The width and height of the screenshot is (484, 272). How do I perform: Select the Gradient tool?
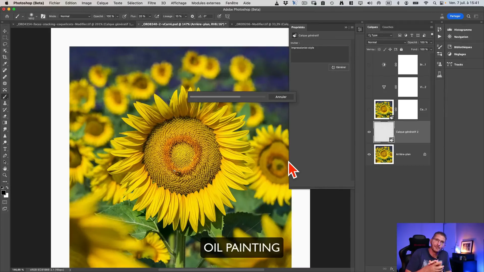coord(5,123)
